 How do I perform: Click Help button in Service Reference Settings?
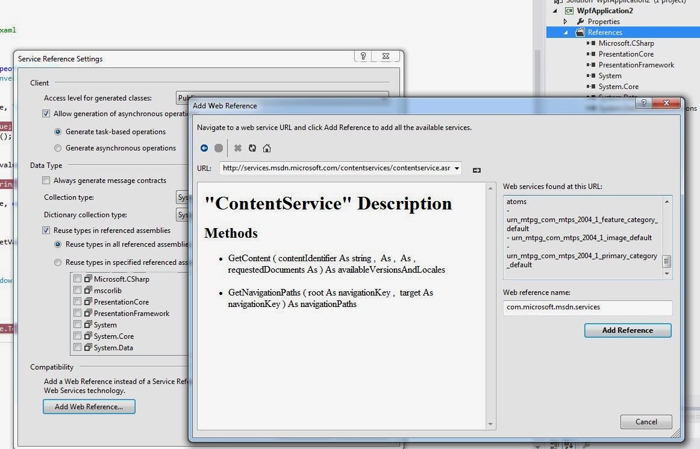point(363,56)
